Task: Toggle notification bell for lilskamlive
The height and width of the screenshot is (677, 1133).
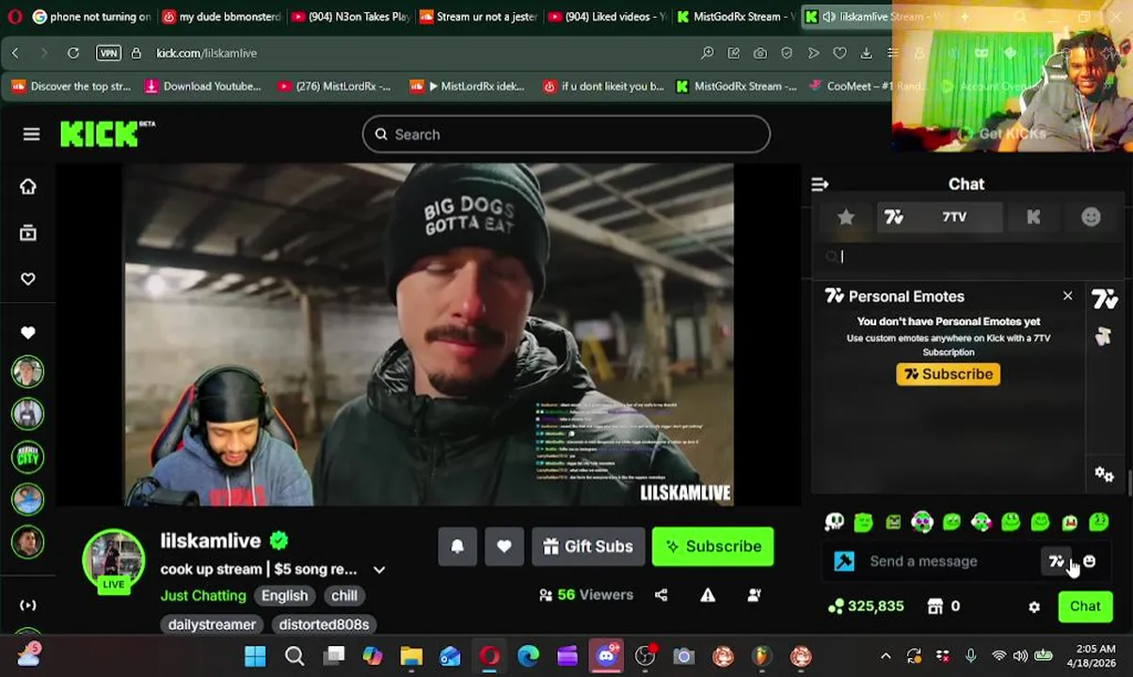Action: pyautogui.click(x=457, y=546)
